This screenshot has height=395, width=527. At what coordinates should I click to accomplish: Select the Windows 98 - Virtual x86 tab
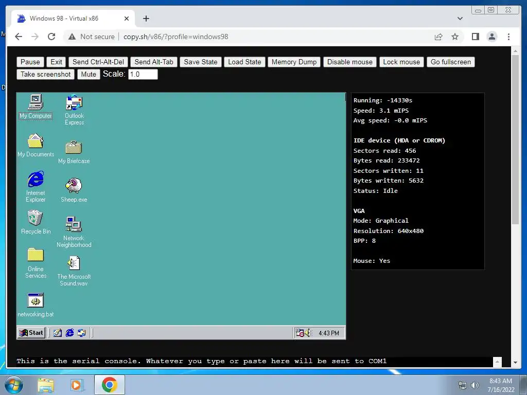pos(73,19)
